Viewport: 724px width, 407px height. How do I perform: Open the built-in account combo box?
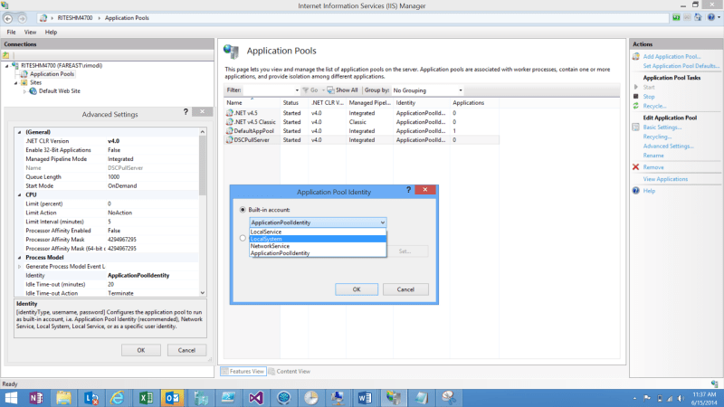[318, 222]
